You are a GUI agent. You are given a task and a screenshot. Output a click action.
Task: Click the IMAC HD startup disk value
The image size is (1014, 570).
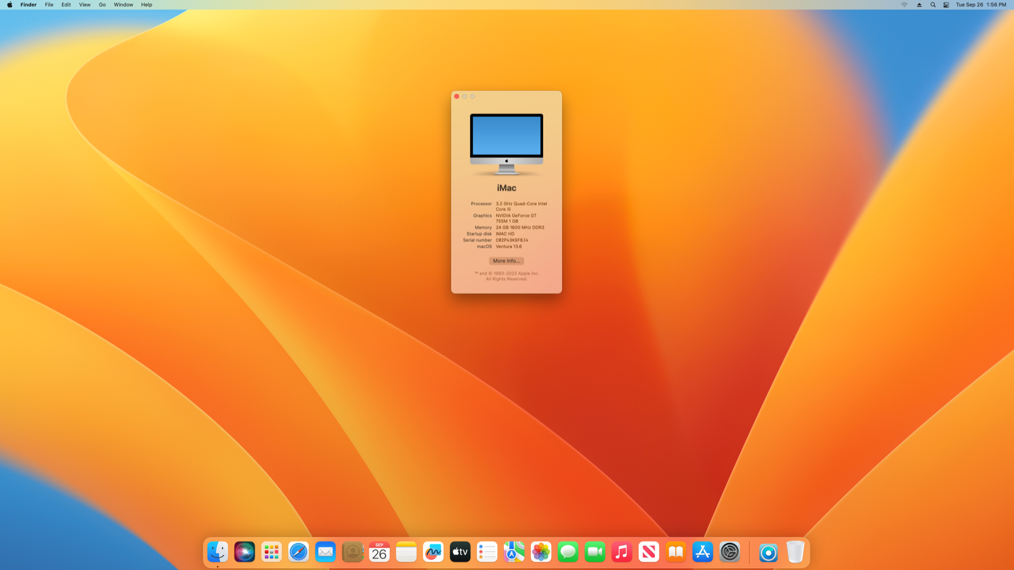click(x=505, y=234)
